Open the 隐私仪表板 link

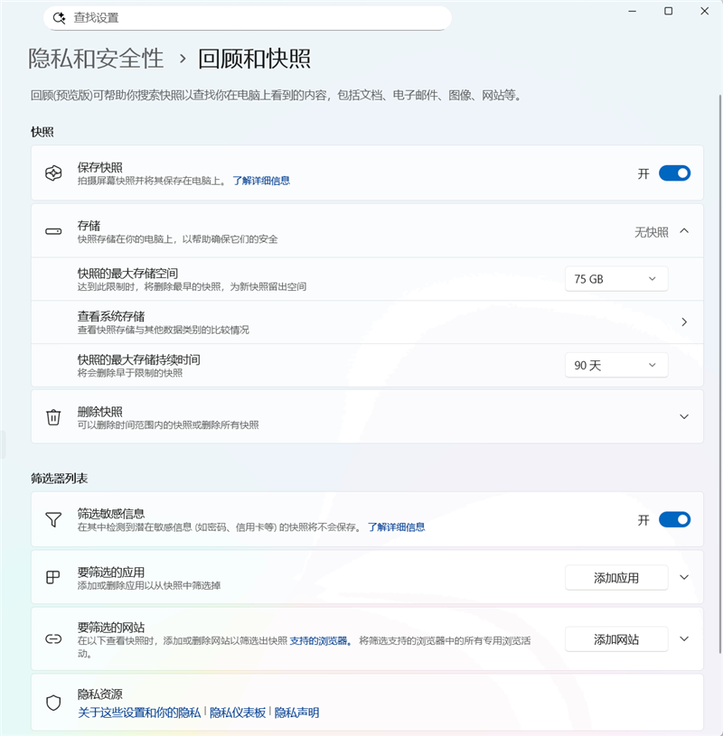(238, 713)
